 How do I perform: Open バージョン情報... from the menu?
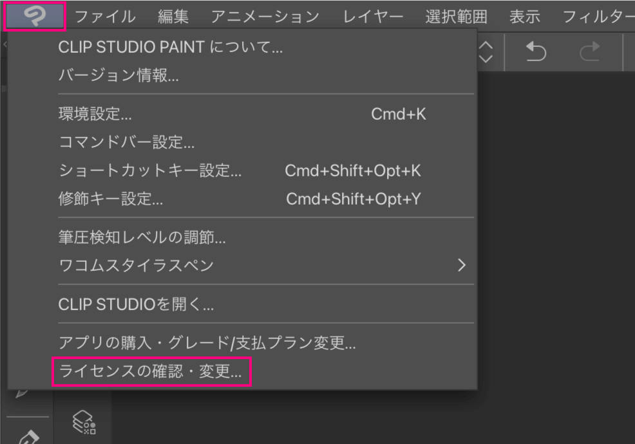tap(118, 75)
